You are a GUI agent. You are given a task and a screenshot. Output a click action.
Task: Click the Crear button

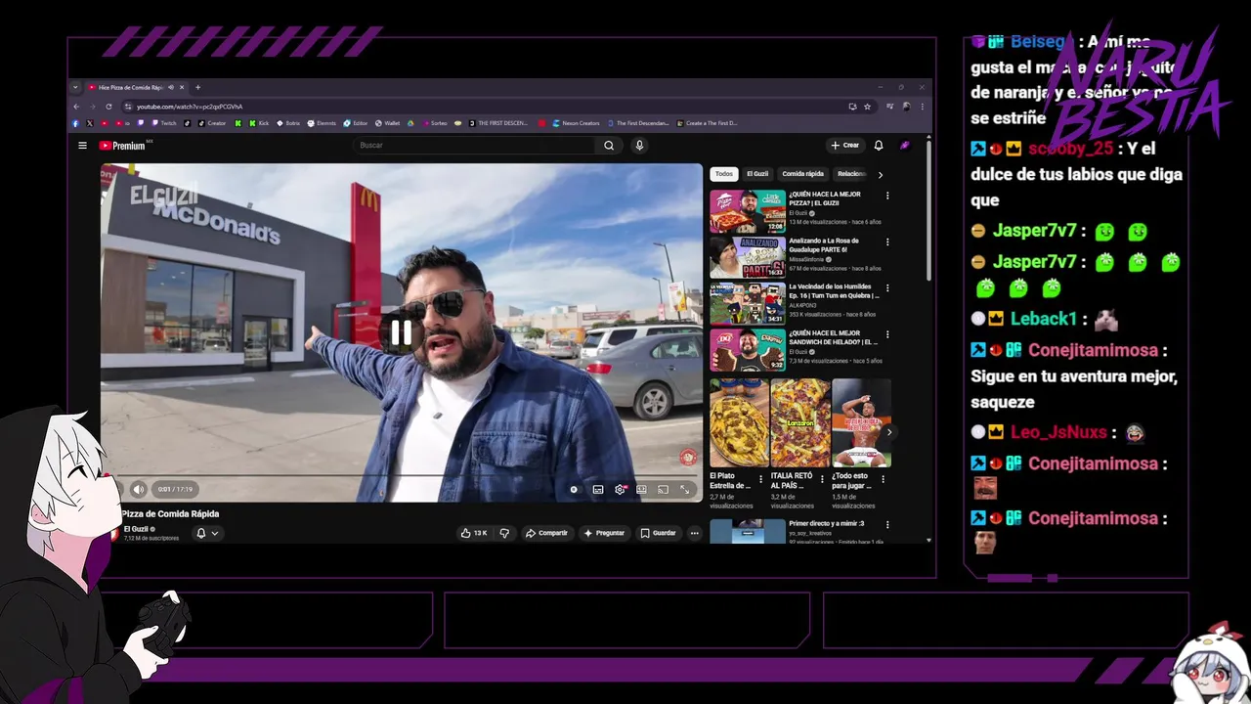coord(844,146)
